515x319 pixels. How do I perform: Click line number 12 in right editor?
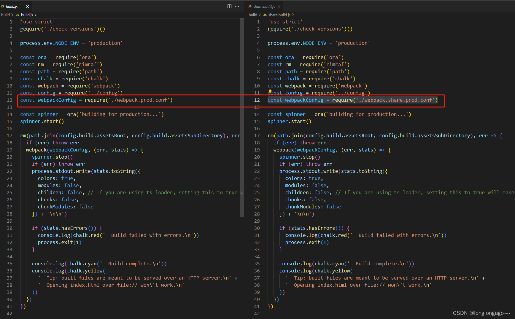257,100
